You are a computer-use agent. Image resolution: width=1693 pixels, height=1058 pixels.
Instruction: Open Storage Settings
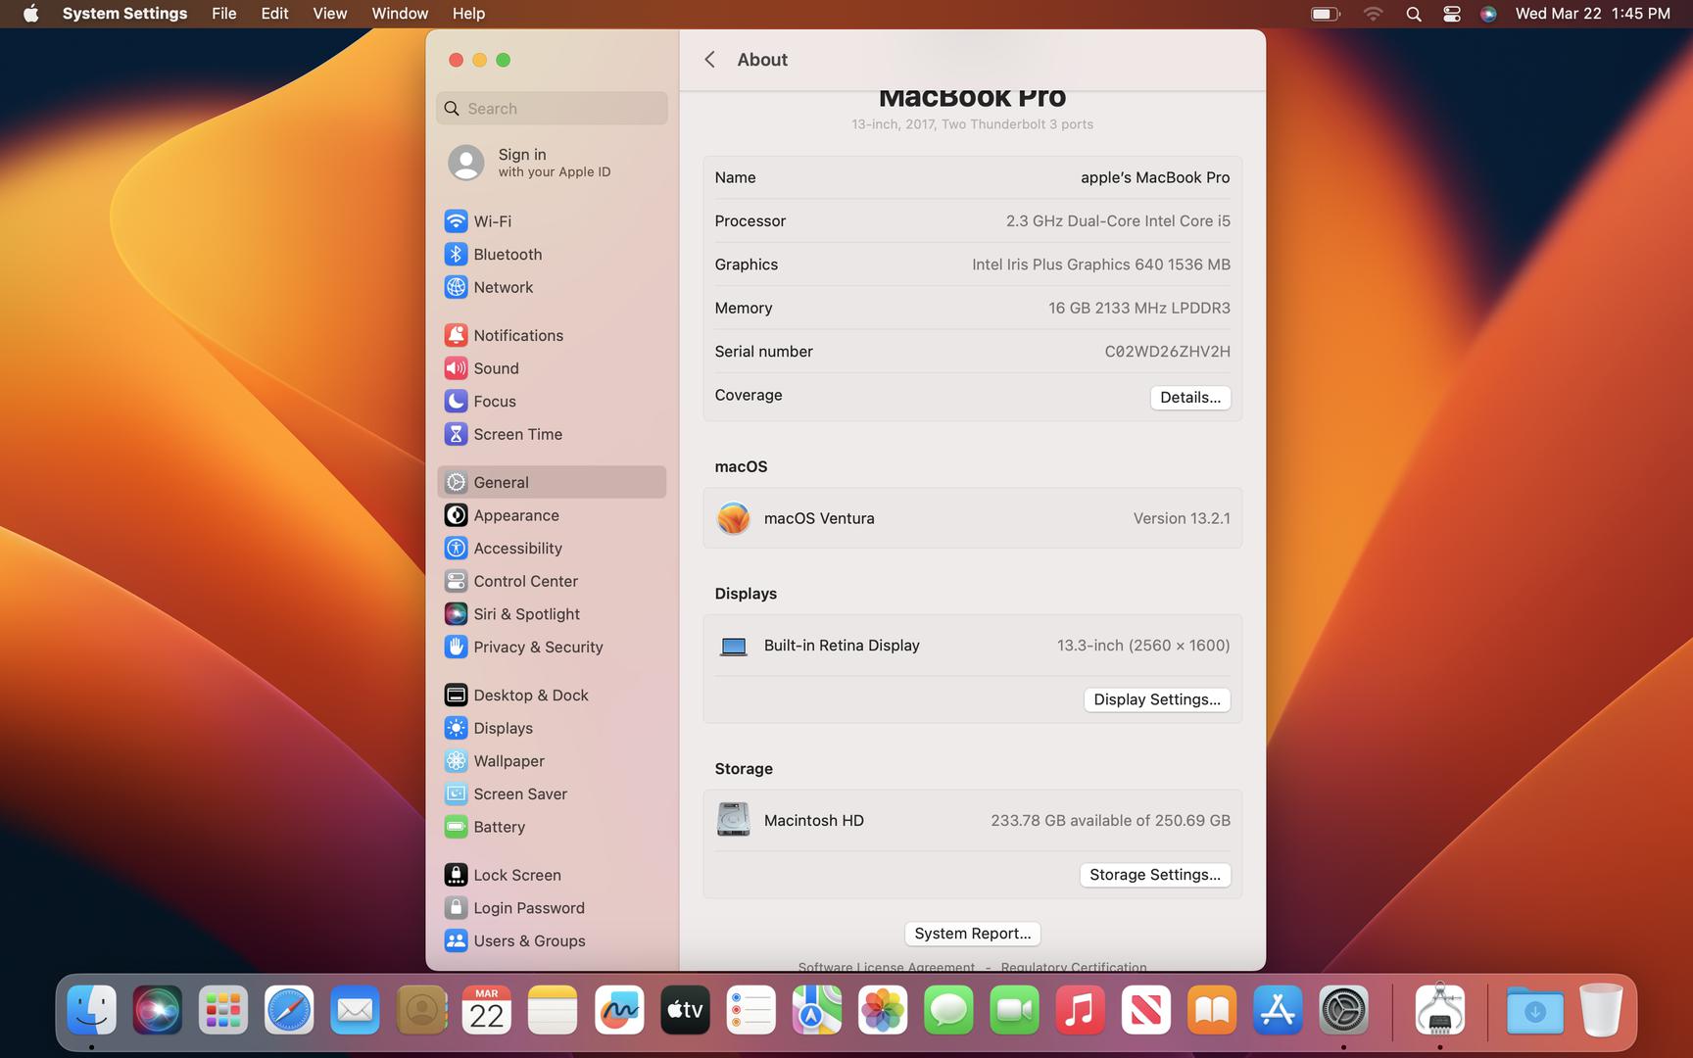(x=1154, y=875)
